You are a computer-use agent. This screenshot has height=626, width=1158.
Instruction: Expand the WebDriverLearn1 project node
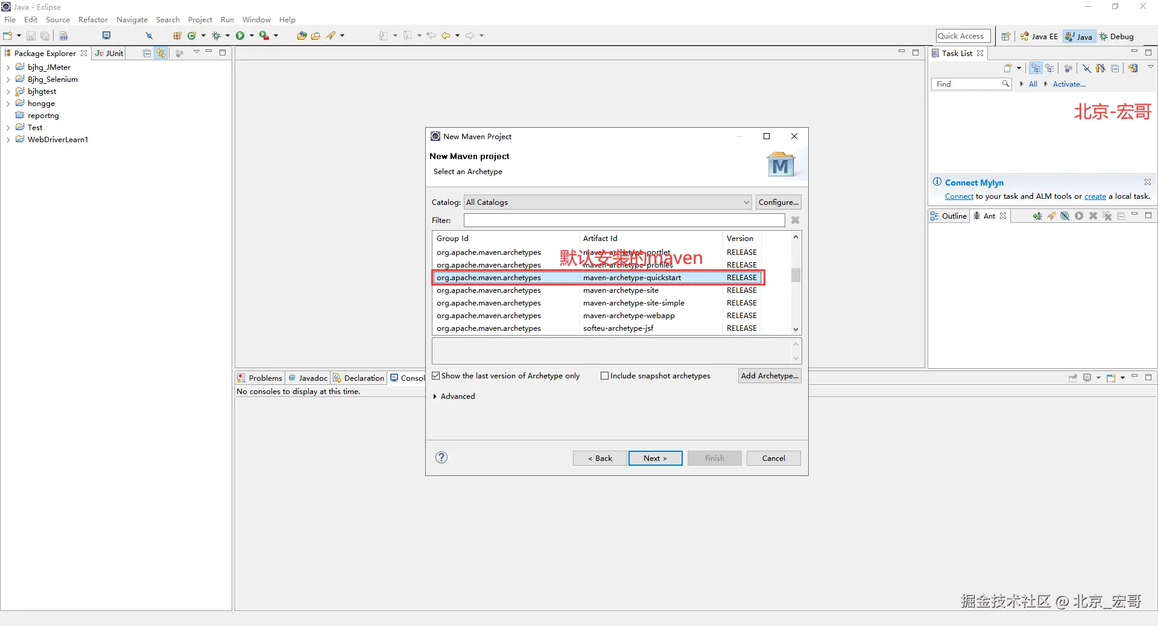(x=8, y=140)
